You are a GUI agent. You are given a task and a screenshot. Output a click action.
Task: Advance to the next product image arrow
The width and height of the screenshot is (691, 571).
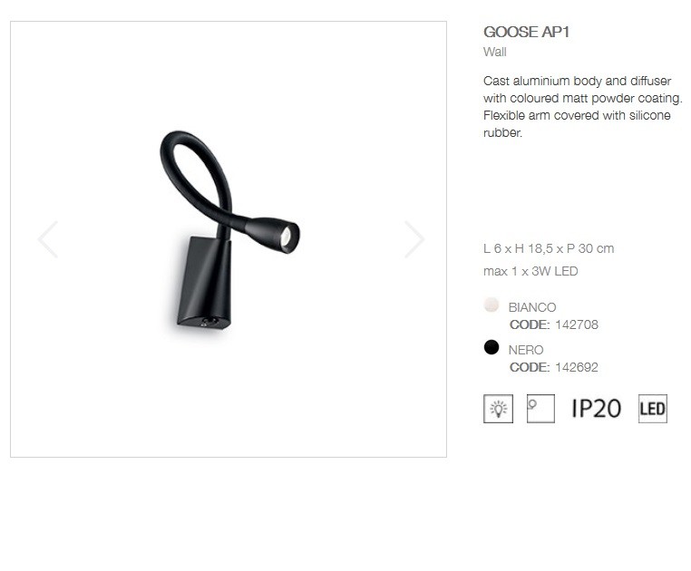(414, 239)
